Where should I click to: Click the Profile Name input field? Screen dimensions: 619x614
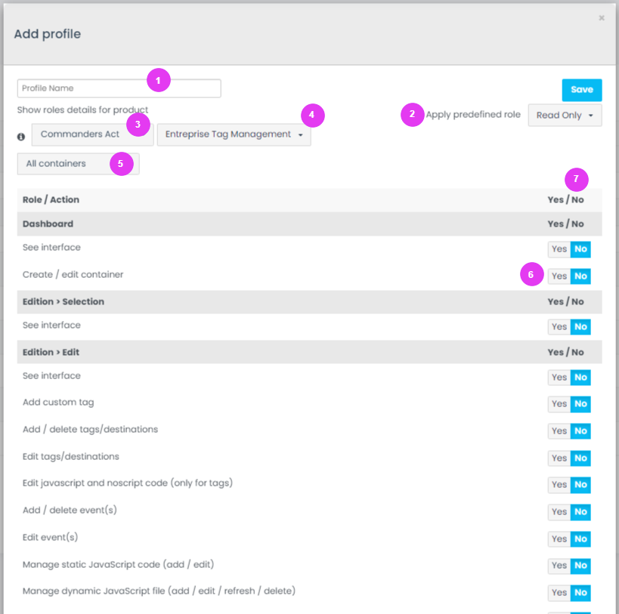[119, 88]
